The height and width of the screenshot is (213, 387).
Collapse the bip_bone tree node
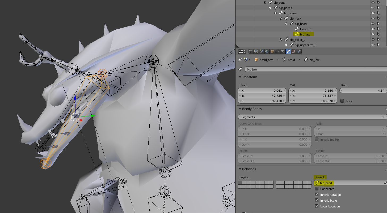(x=265, y=3)
